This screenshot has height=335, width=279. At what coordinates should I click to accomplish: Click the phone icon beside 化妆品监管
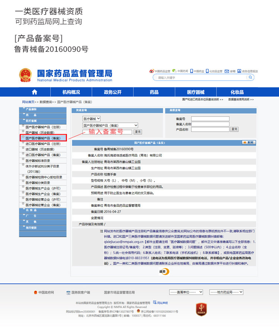(207, 71)
